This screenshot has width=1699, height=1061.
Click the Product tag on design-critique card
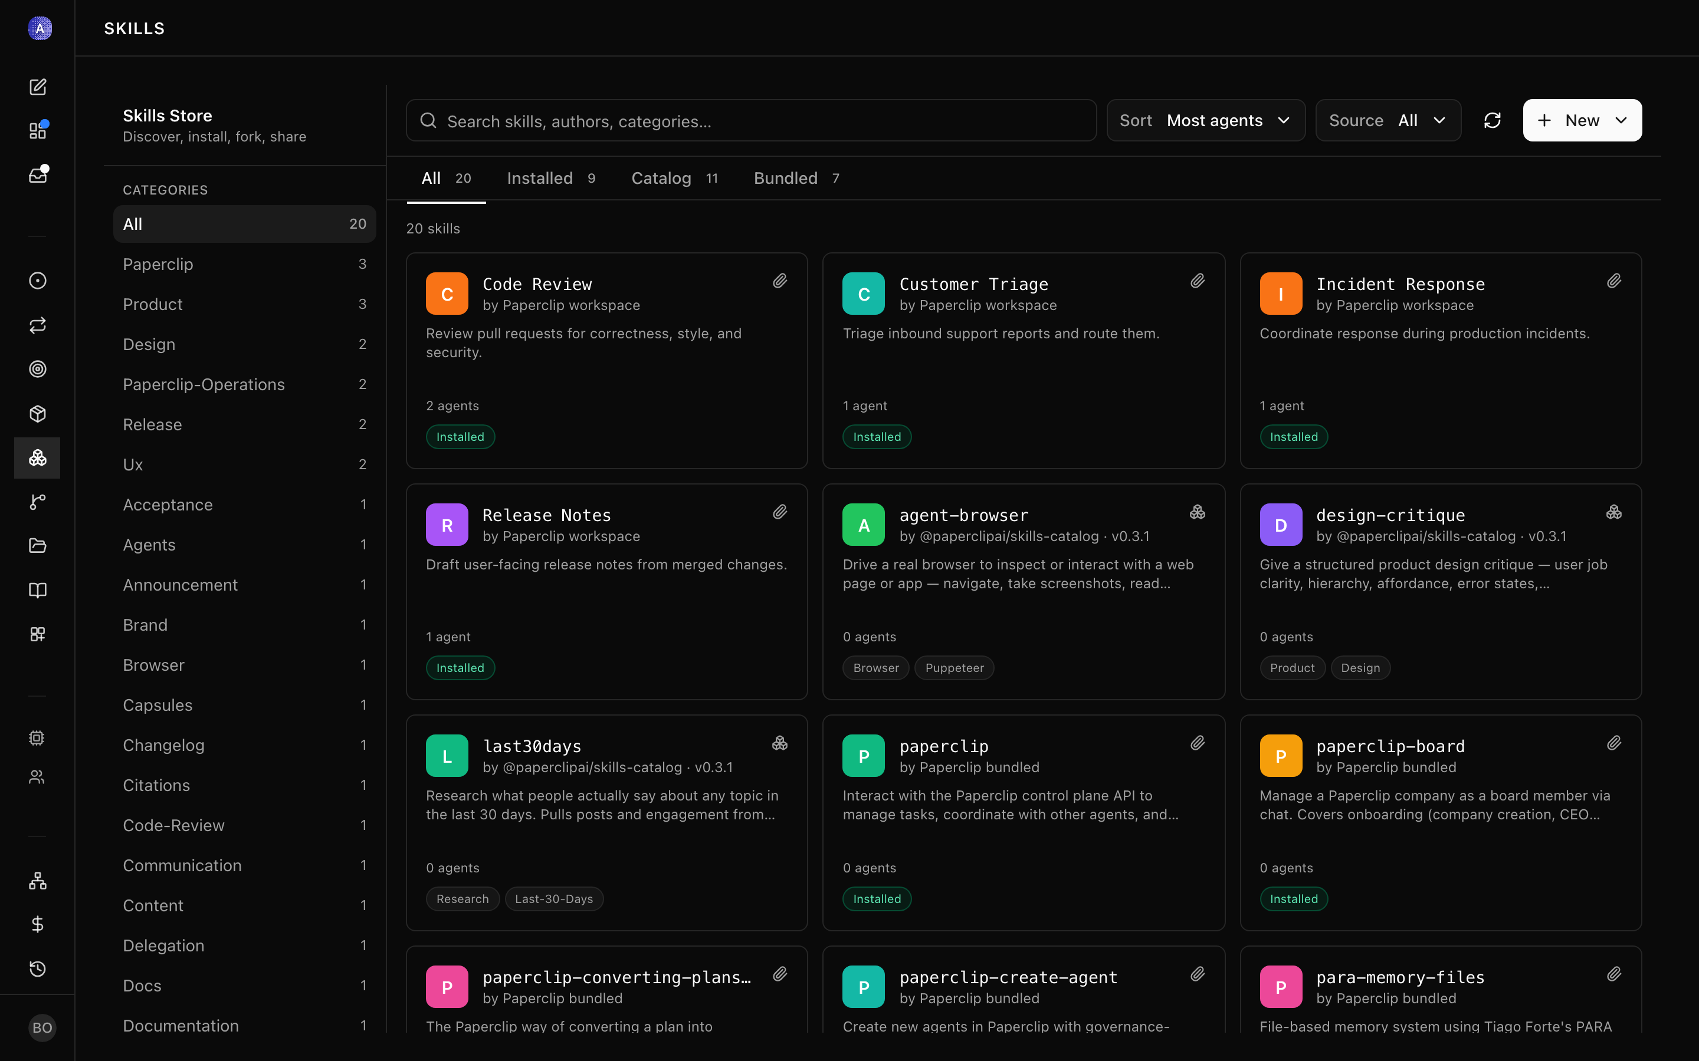point(1292,667)
